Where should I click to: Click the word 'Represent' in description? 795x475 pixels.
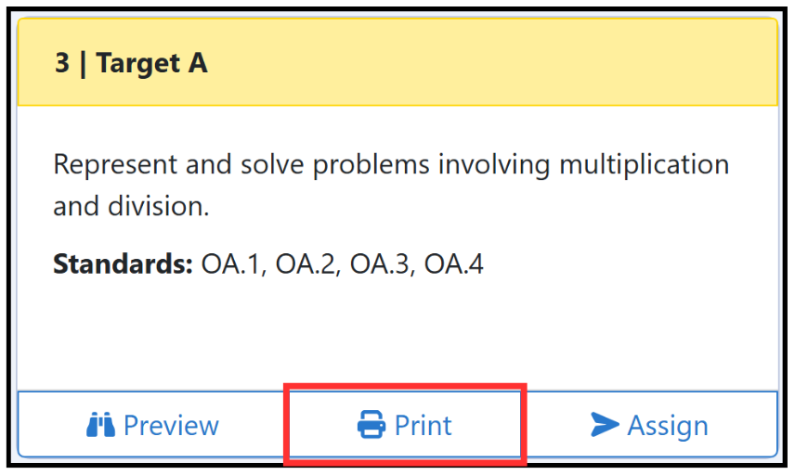(115, 165)
